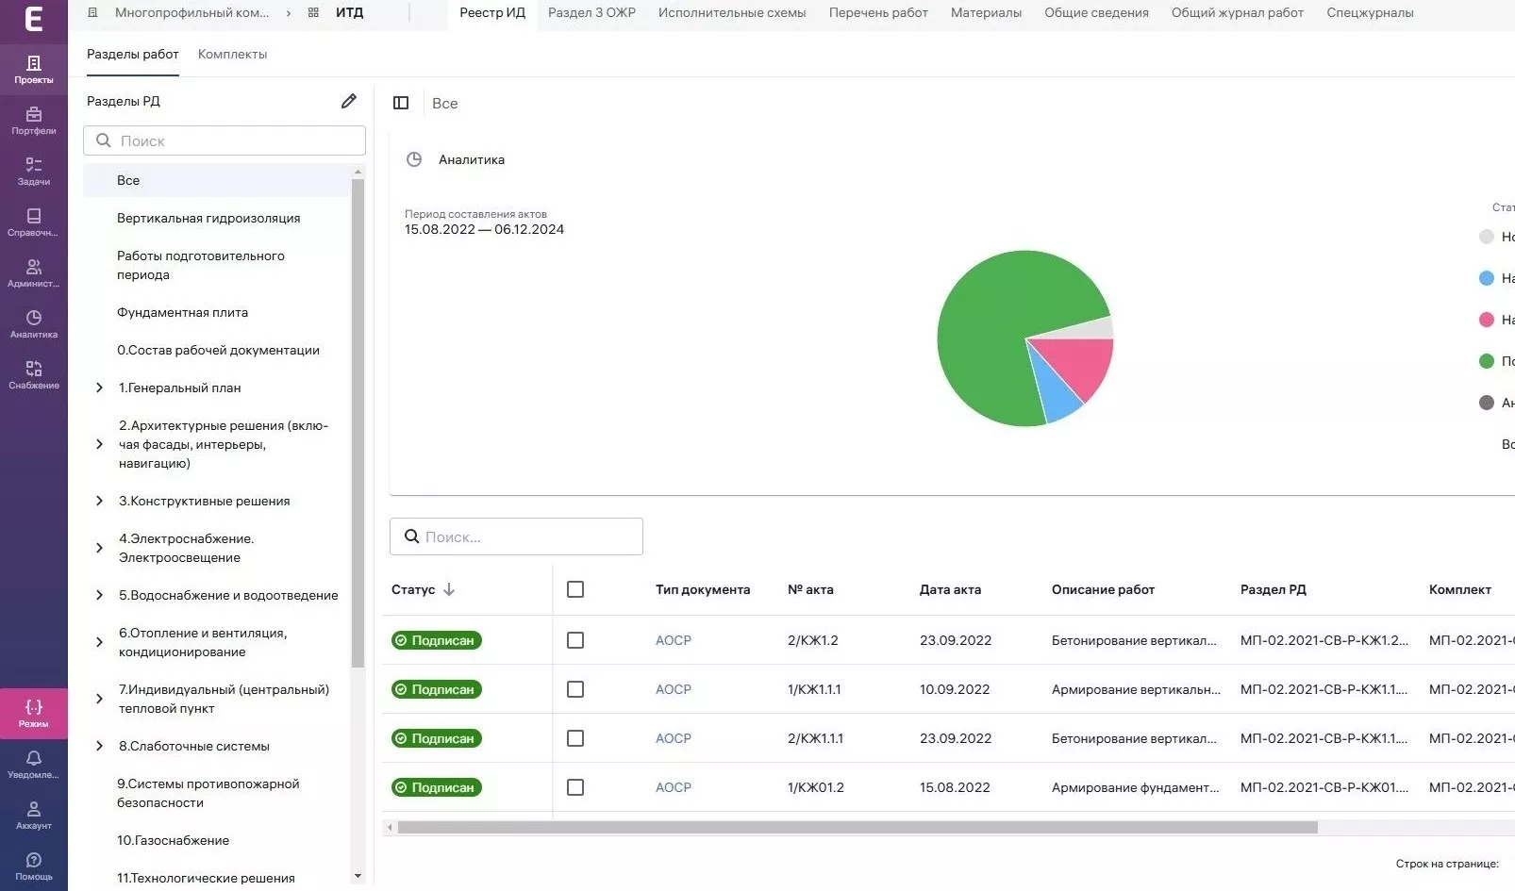Open the Комплекты tab
Viewport: 1515px width, 891px height.
click(x=232, y=55)
